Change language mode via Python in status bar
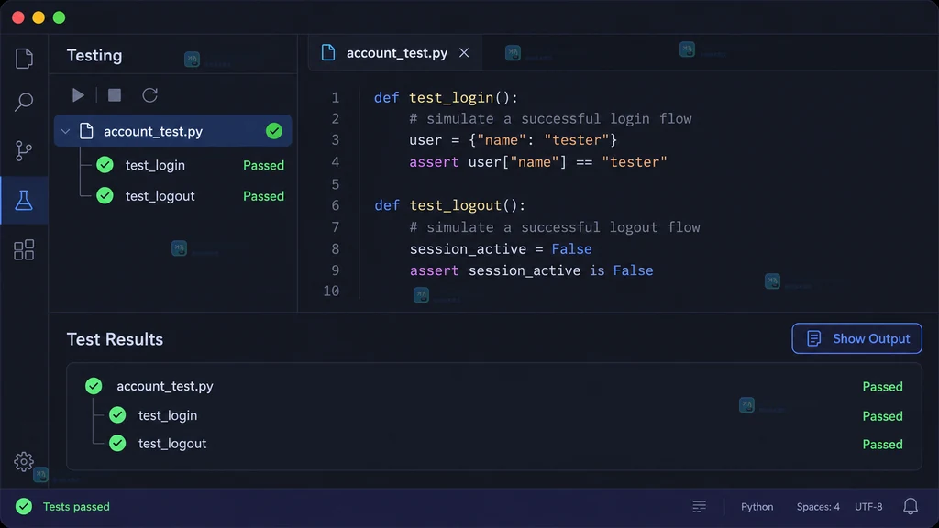The height and width of the screenshot is (528, 939). pyautogui.click(x=757, y=506)
